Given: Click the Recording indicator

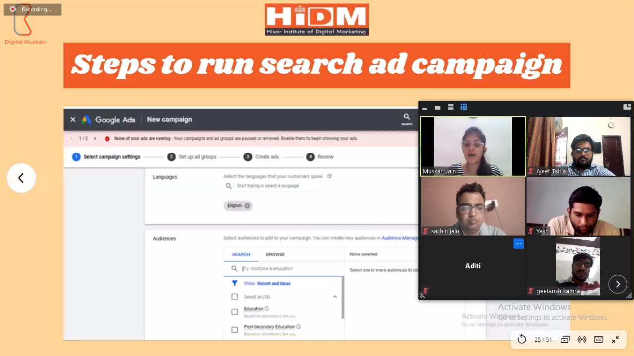Looking at the screenshot, I should pyautogui.click(x=33, y=9).
